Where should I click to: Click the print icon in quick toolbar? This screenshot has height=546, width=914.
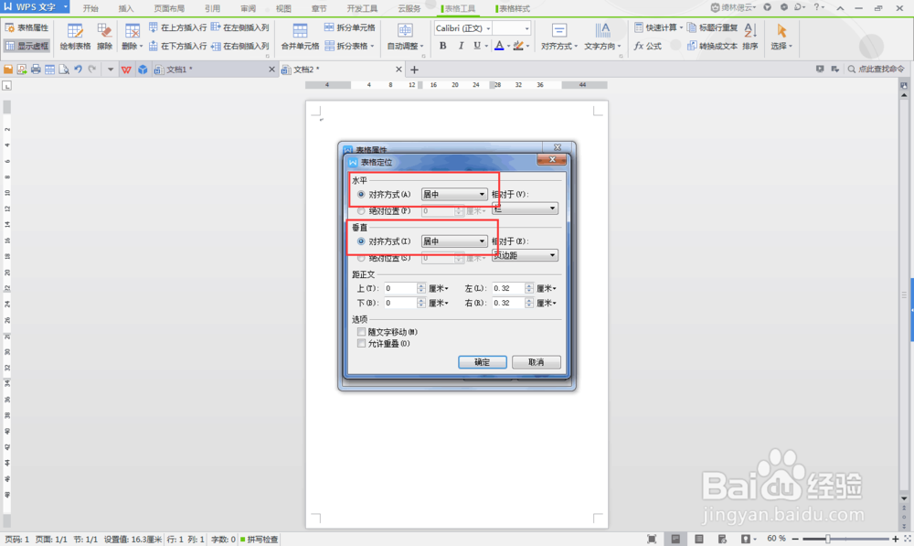pos(36,70)
